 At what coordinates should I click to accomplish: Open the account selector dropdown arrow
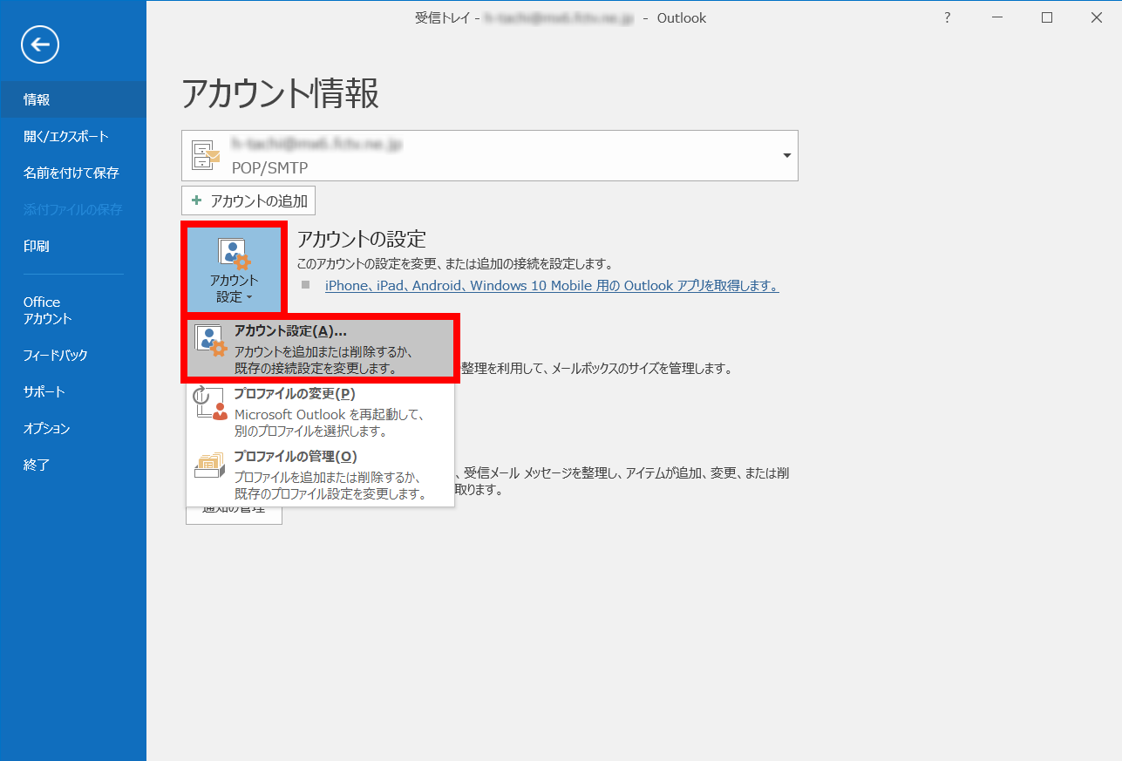click(787, 155)
